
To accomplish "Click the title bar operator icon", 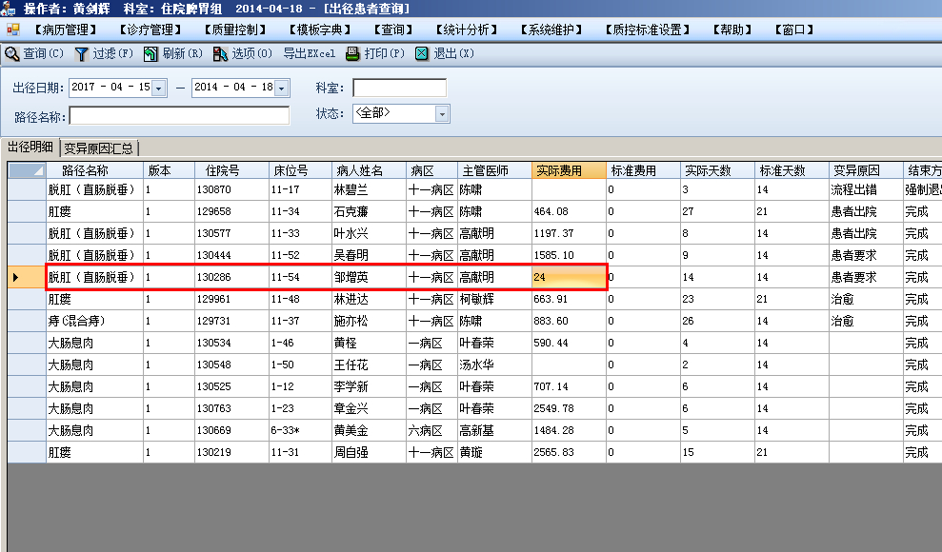I will [9, 9].
